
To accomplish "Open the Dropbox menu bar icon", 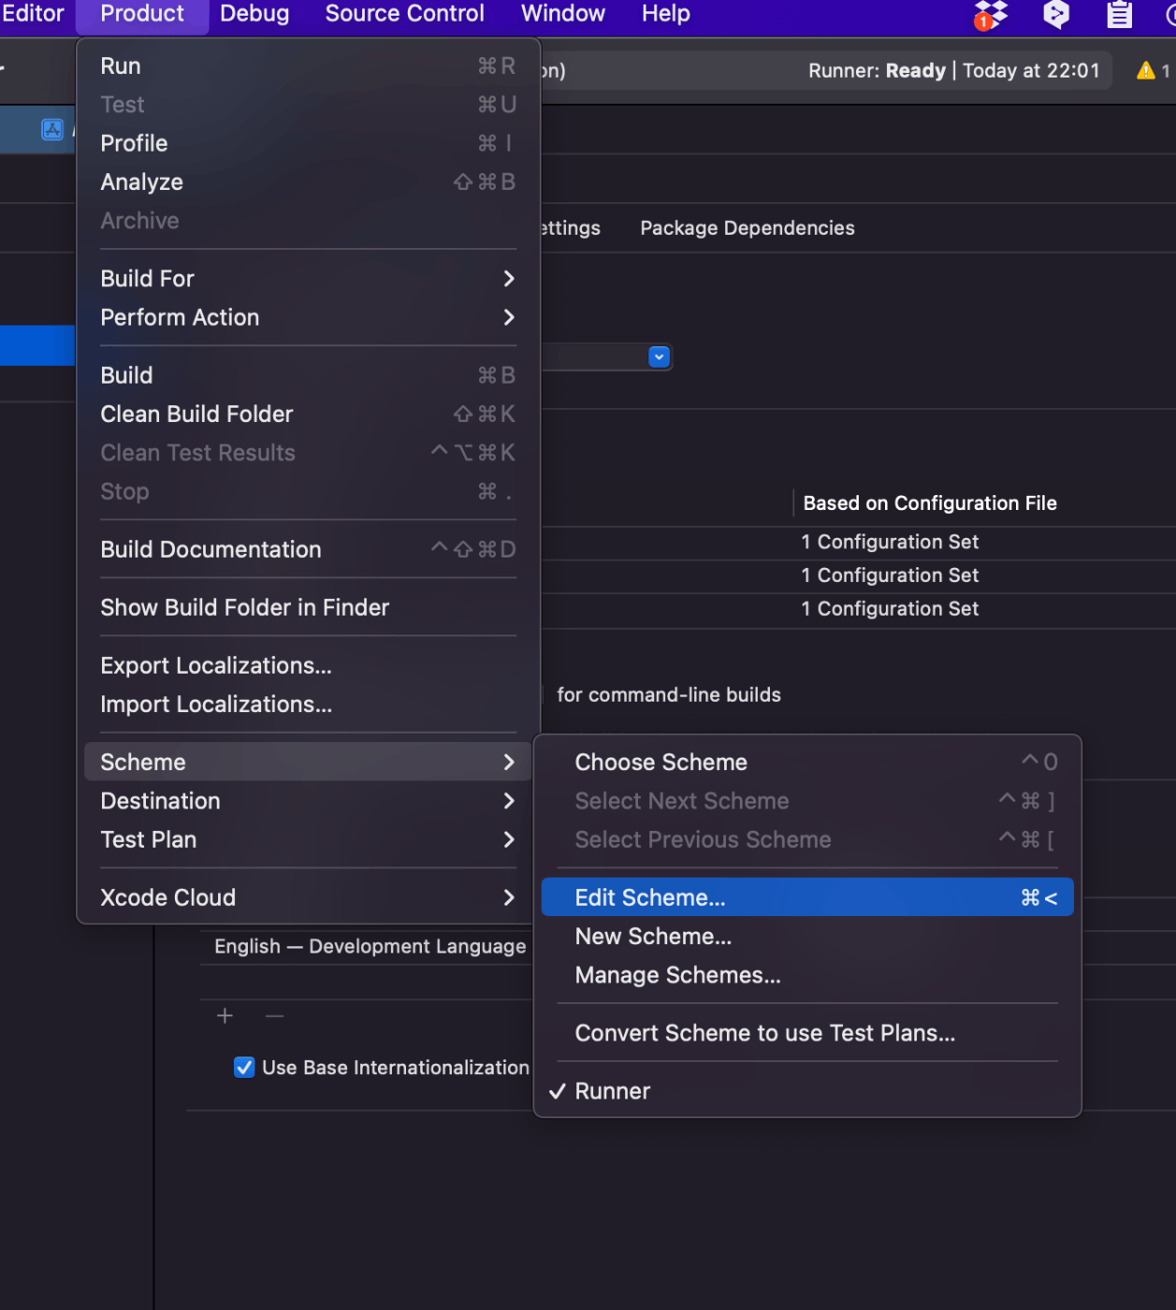I will pos(991,14).
